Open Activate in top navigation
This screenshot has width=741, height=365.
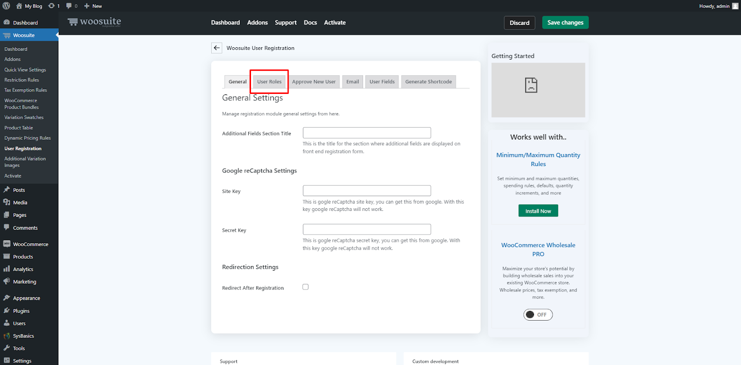[335, 22]
